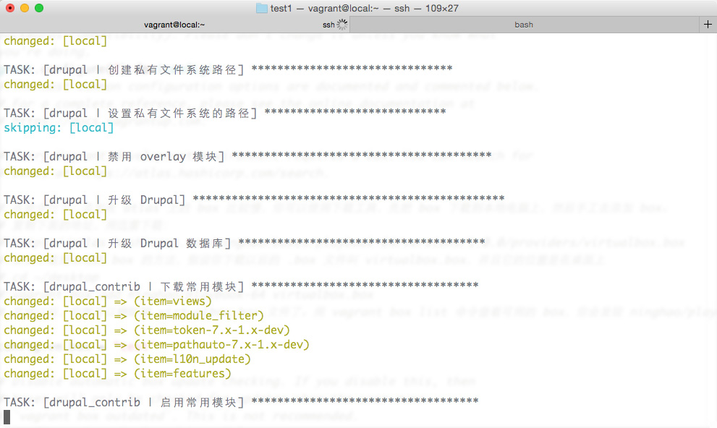Switch to the bash tab
717x428 pixels.
pyautogui.click(x=524, y=25)
